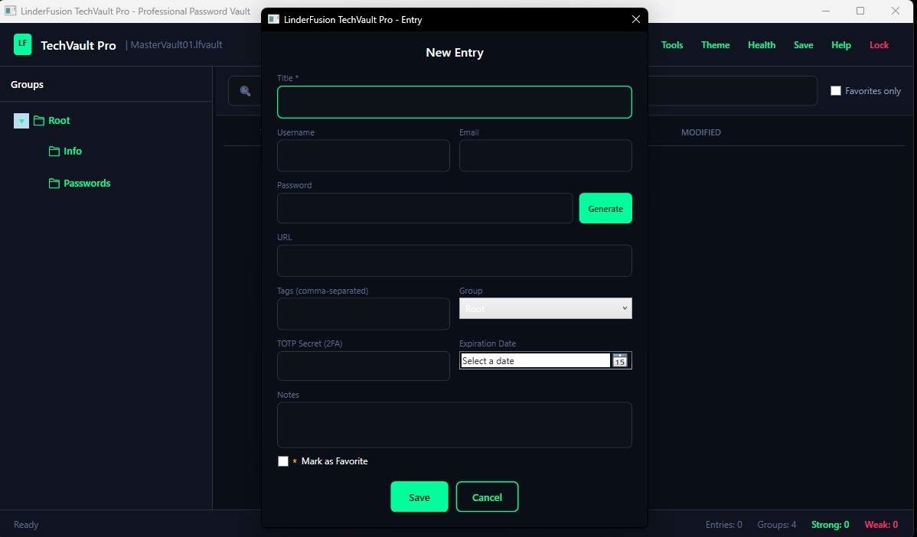Click the Info folder icon
The width and height of the screenshot is (917, 537).
pyautogui.click(x=54, y=151)
